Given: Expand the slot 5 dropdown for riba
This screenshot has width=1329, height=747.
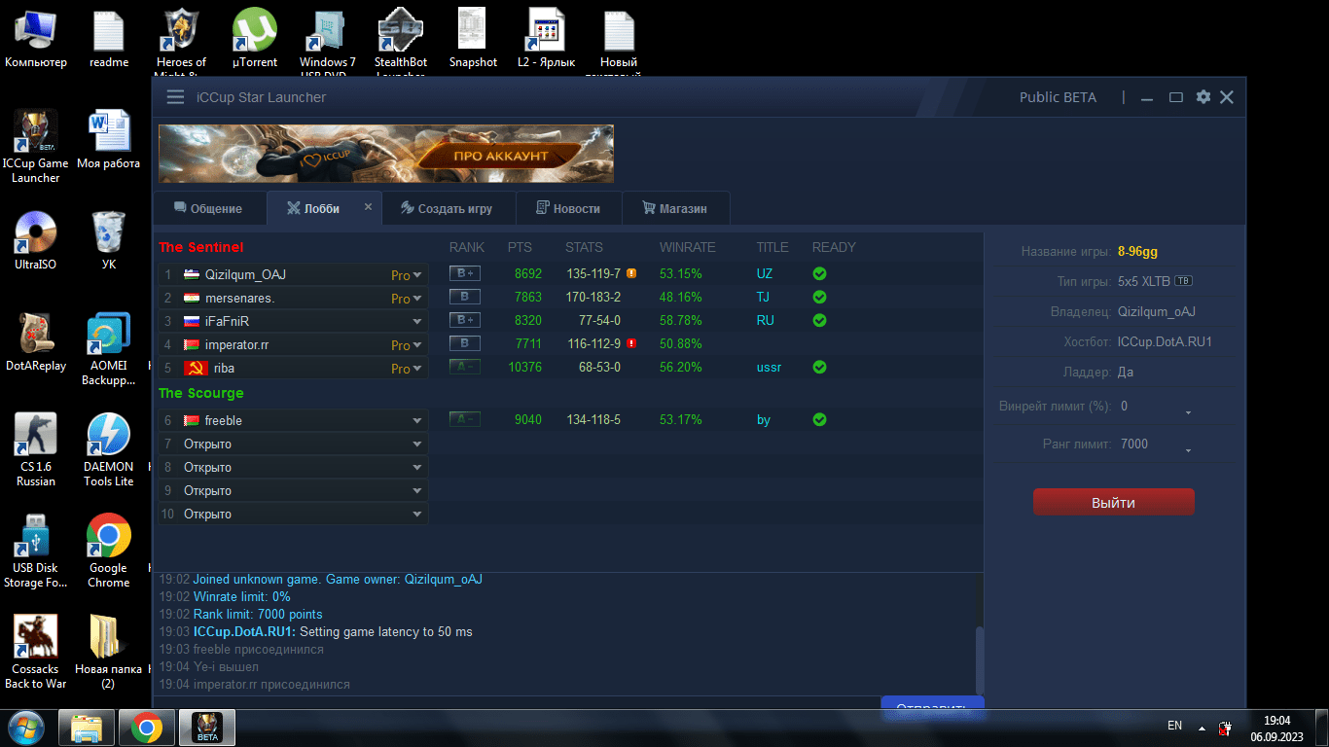Looking at the screenshot, I should [x=417, y=369].
